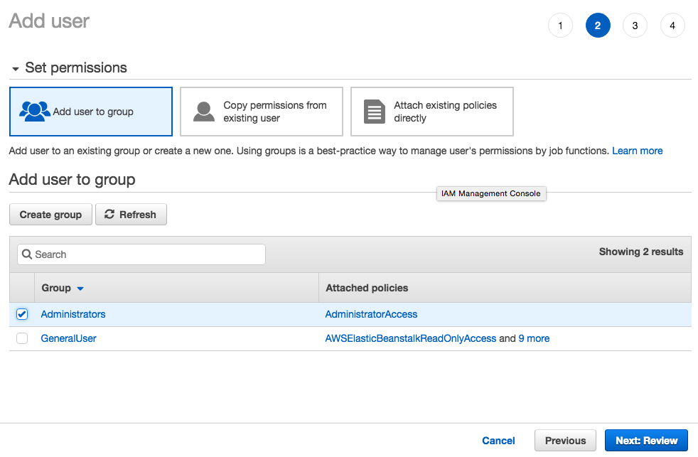Collapse the Set permissions section
The width and height of the screenshot is (698, 457).
point(16,69)
